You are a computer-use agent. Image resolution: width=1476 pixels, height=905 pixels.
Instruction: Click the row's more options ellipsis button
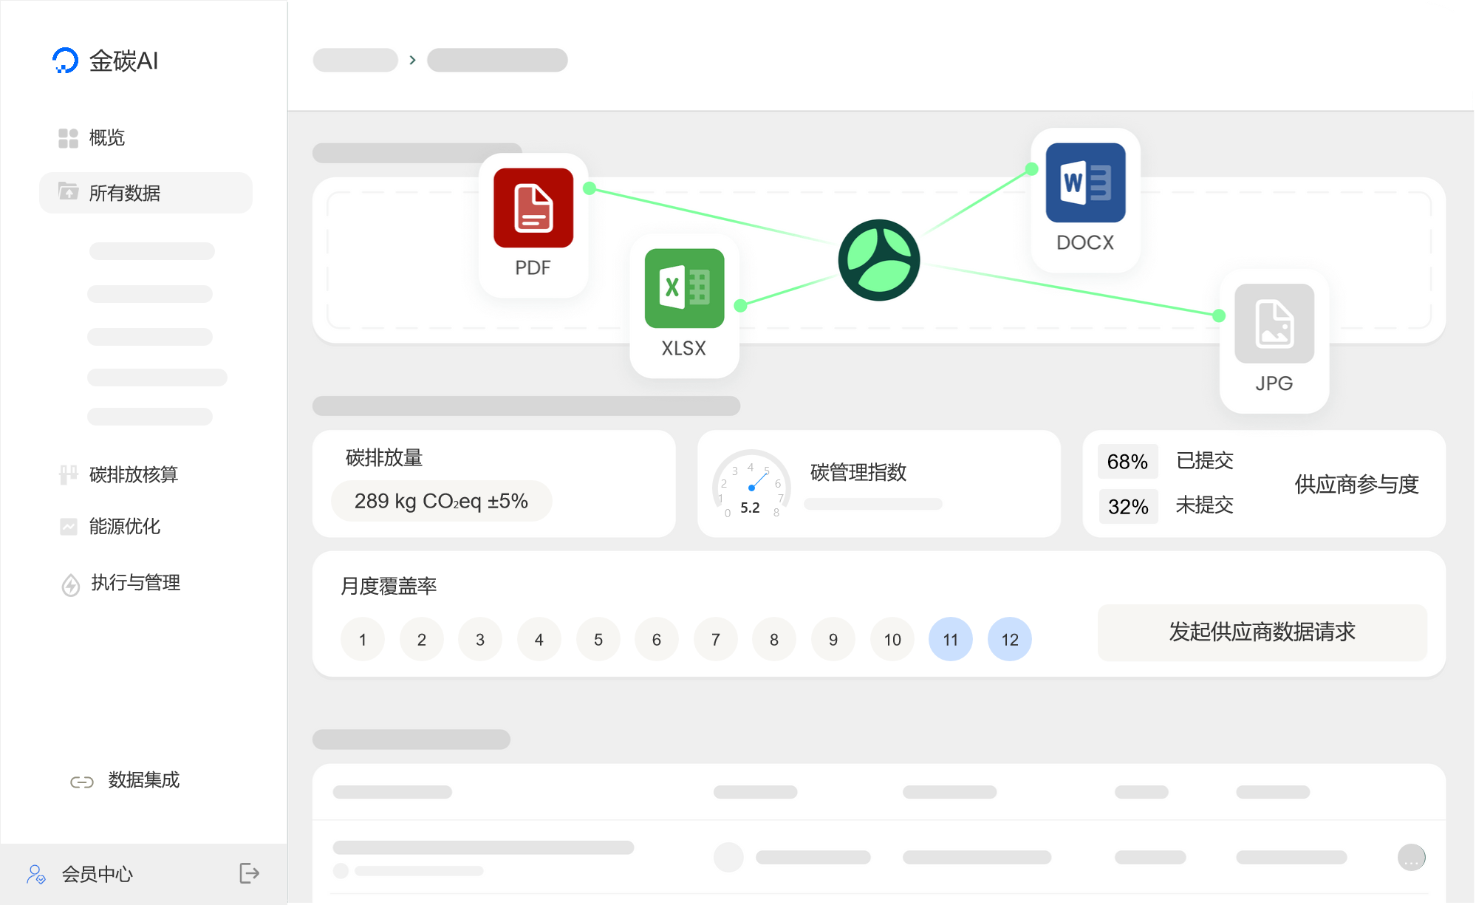pyautogui.click(x=1410, y=858)
